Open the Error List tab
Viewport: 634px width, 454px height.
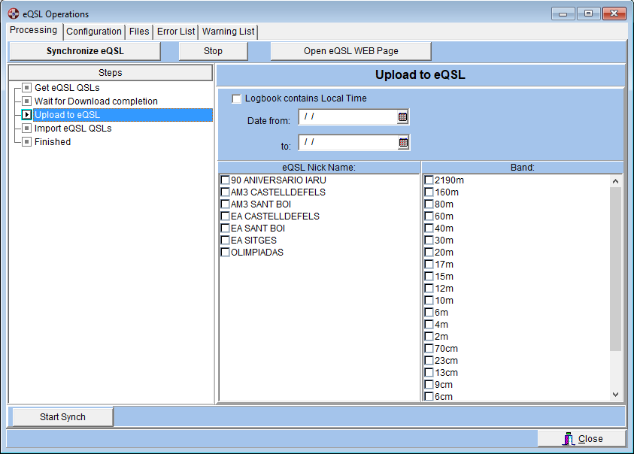click(x=176, y=32)
